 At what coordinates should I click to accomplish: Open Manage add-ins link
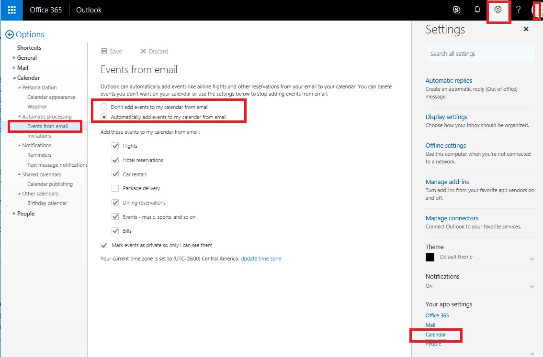[447, 182]
